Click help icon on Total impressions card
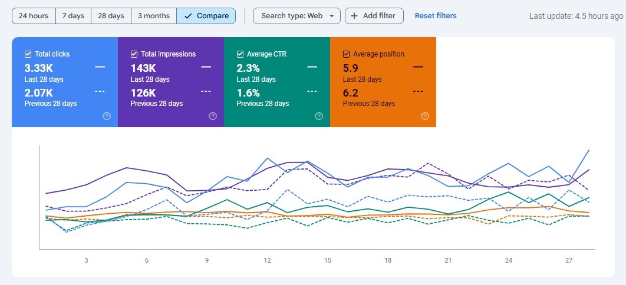Image resolution: width=626 pixels, height=285 pixels. [x=213, y=116]
